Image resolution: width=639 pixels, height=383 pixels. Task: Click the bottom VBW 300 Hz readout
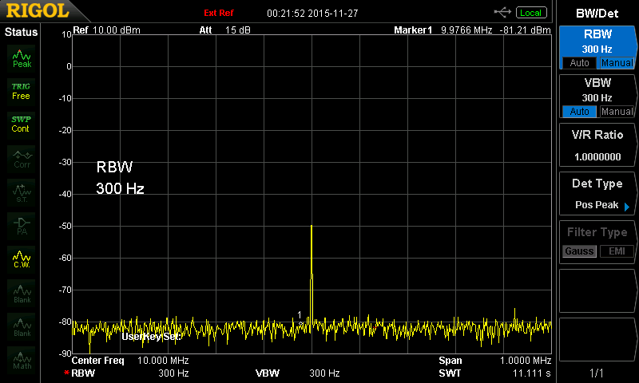coord(297,373)
